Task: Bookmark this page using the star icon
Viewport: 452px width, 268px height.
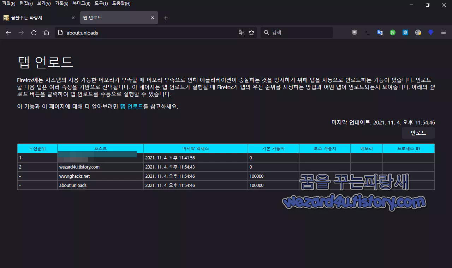Action: click(x=251, y=32)
